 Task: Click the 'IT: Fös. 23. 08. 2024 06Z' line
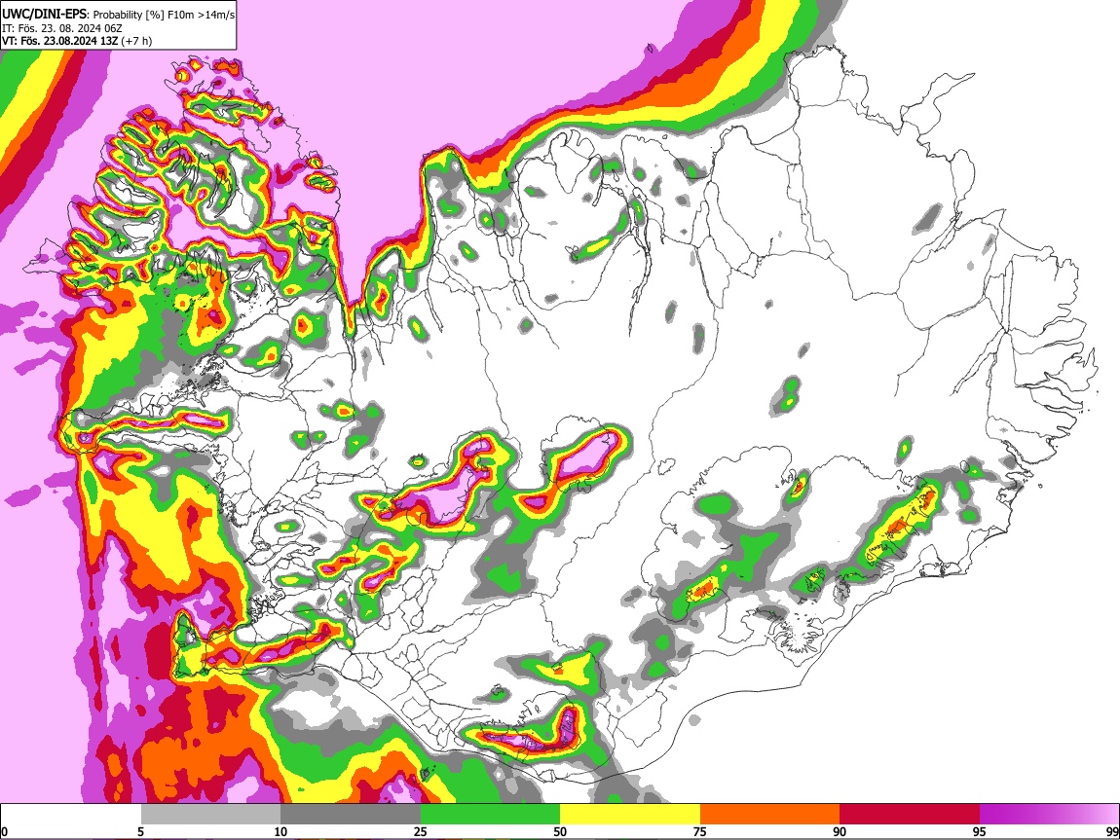(x=62, y=28)
